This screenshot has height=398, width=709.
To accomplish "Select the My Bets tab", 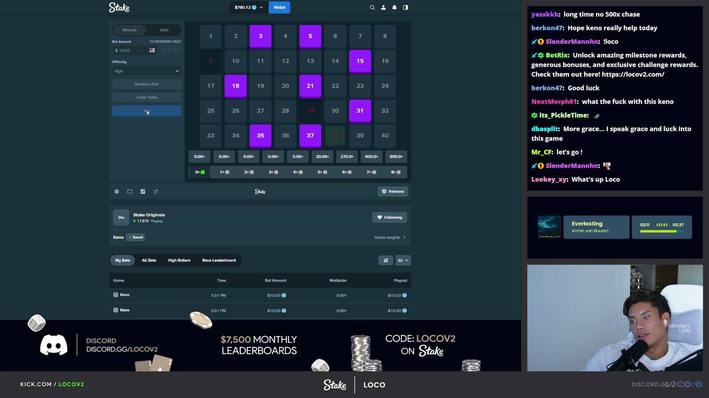I will click(x=123, y=261).
